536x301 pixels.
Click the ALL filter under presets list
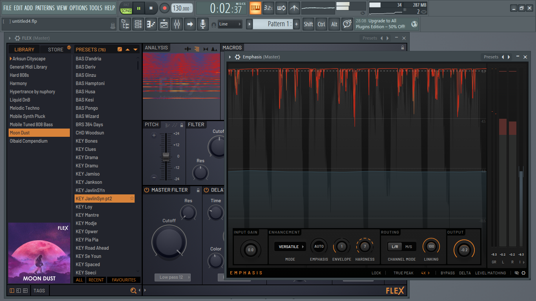[80, 280]
